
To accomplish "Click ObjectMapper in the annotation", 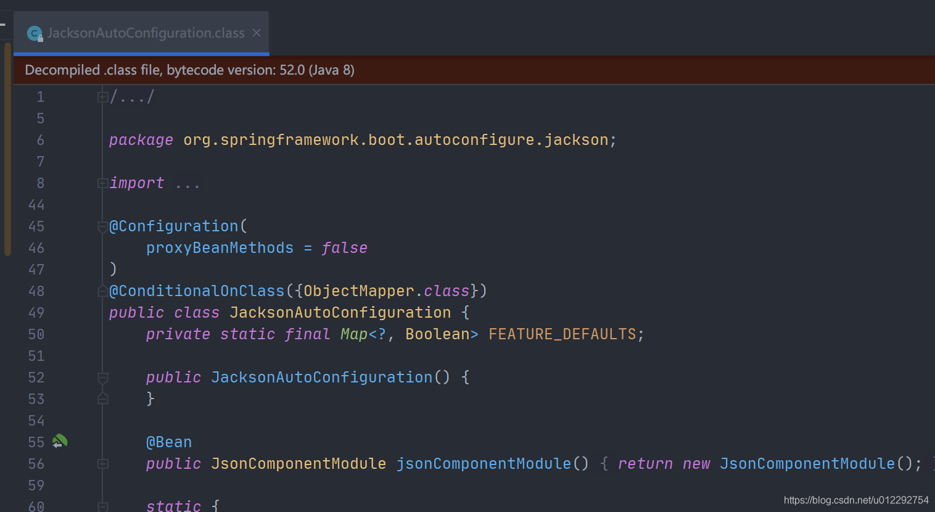I will (x=359, y=291).
